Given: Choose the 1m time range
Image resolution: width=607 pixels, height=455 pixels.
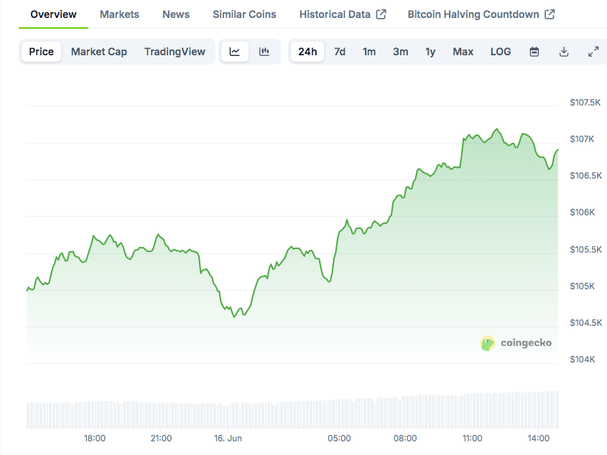Looking at the screenshot, I should pos(369,52).
